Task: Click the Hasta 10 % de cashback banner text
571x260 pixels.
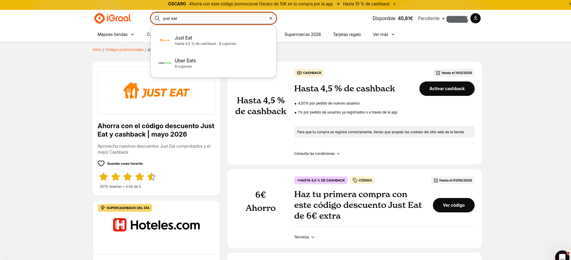Action: [366, 4]
